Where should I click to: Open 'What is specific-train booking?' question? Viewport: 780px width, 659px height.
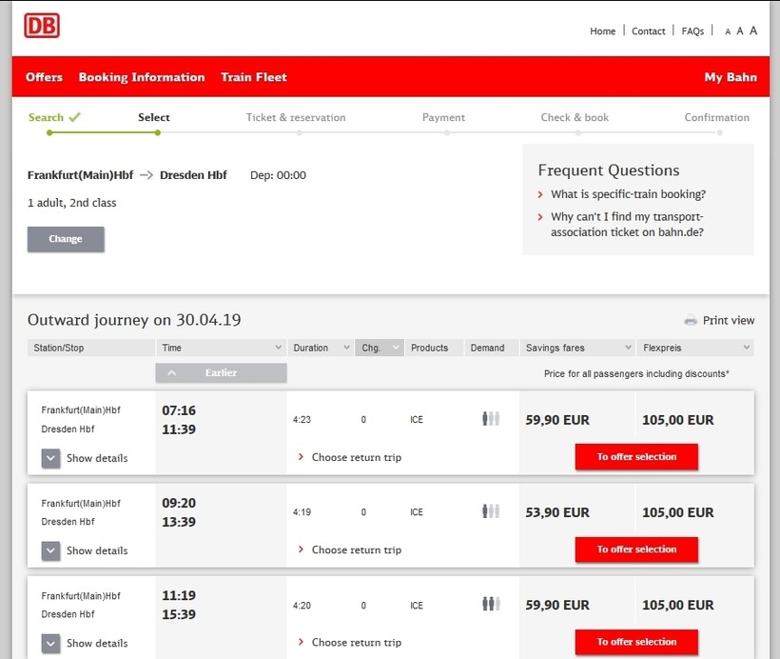coord(628,194)
